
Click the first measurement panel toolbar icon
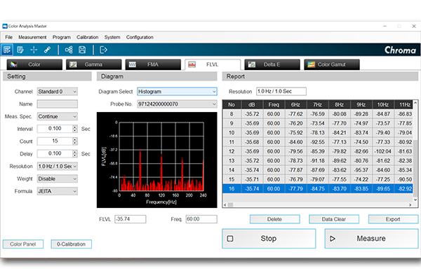8,50
